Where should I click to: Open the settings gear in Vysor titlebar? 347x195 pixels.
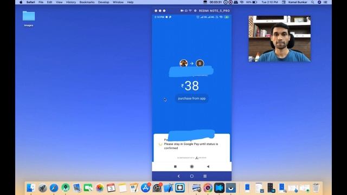(x=195, y=11)
